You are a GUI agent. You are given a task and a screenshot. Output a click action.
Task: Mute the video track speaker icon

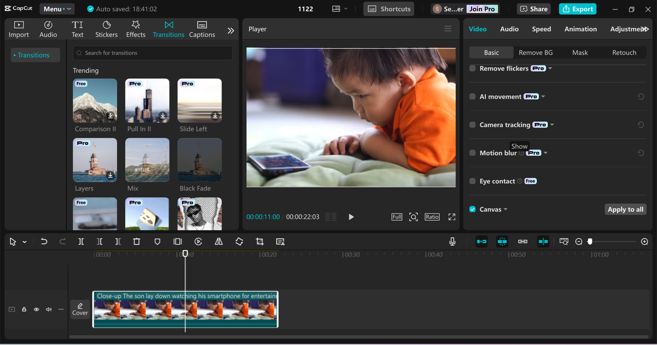(49, 310)
